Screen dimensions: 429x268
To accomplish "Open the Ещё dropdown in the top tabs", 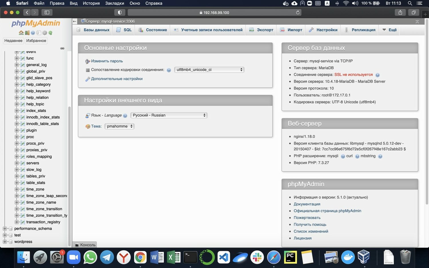I will tap(389, 30).
